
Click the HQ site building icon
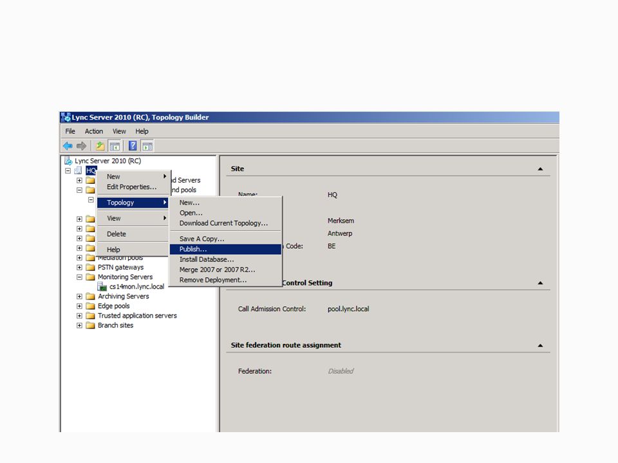coord(78,170)
